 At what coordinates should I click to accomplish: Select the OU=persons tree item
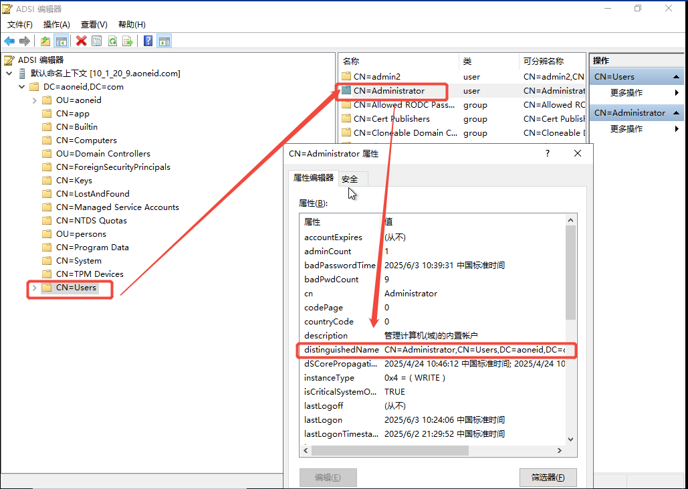click(x=81, y=234)
